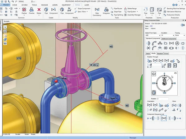Select the valve icon in Standard Components
This screenshot has width=186, height=139.
click(x=171, y=44)
